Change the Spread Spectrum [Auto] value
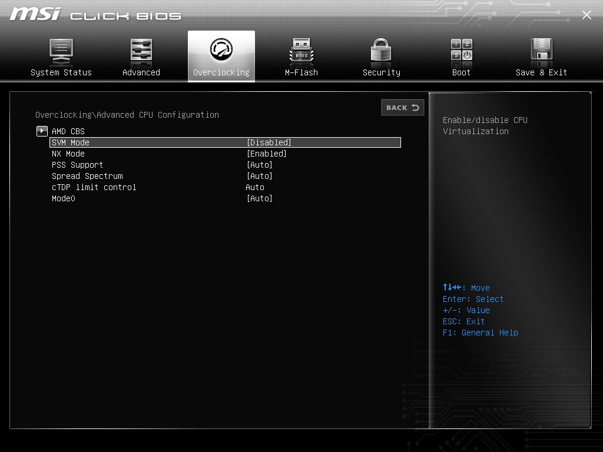This screenshot has height=452, width=603. click(x=260, y=176)
